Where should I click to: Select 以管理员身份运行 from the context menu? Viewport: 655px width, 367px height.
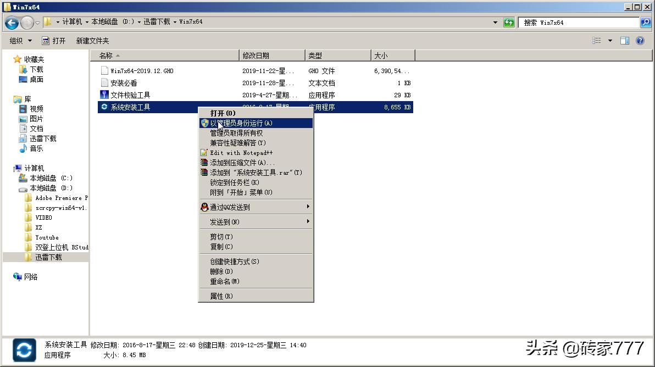[247, 123]
